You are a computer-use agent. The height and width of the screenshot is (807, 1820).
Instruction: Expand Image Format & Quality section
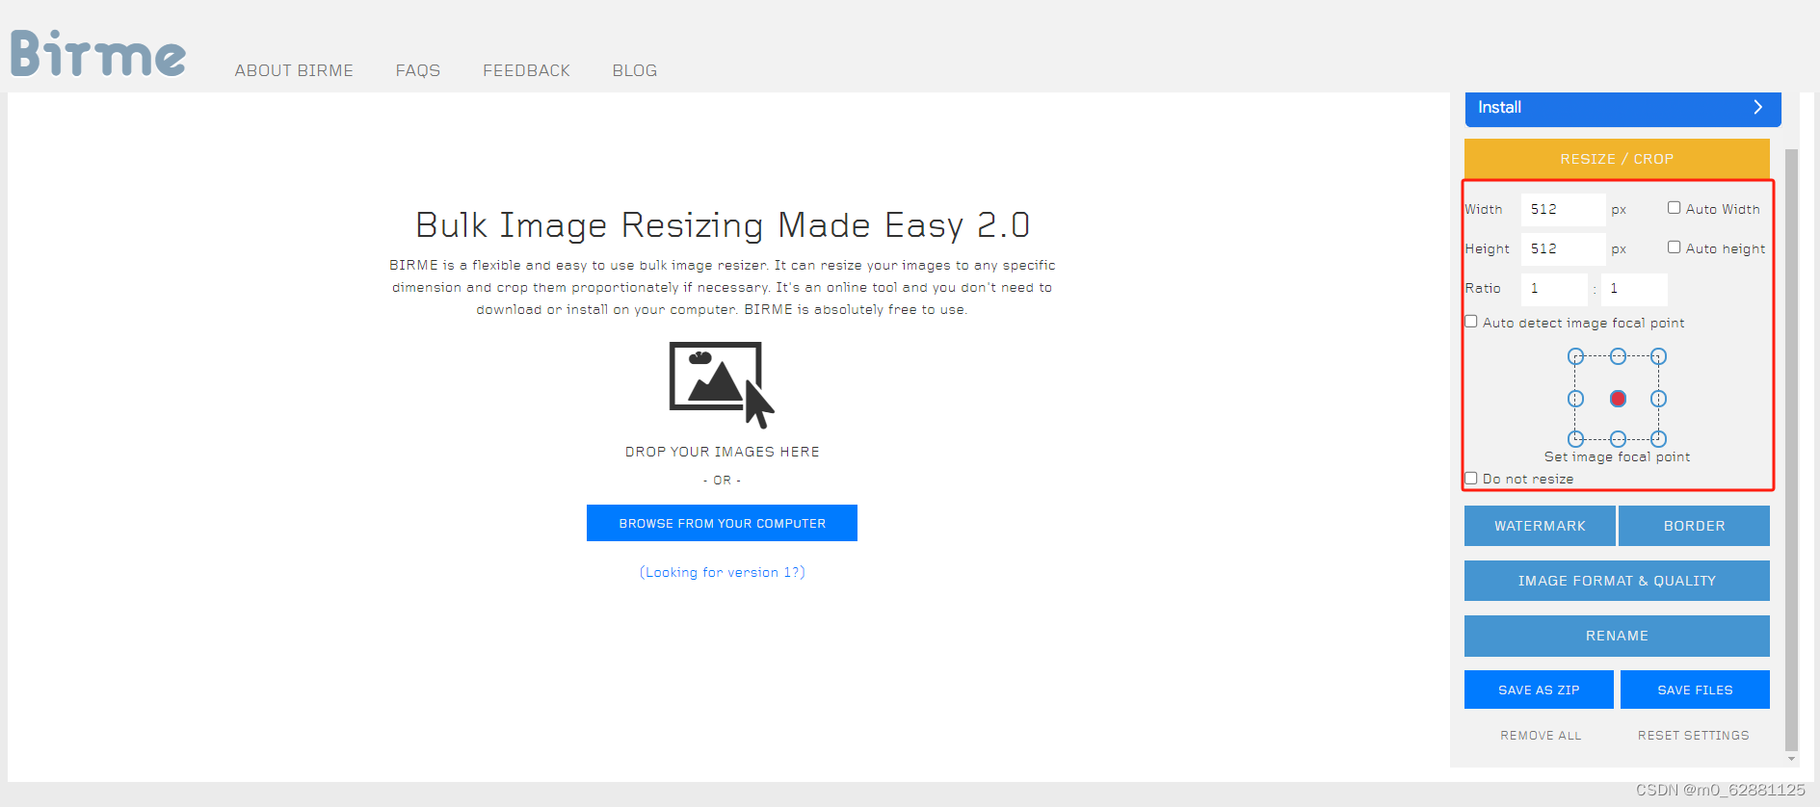click(1617, 581)
